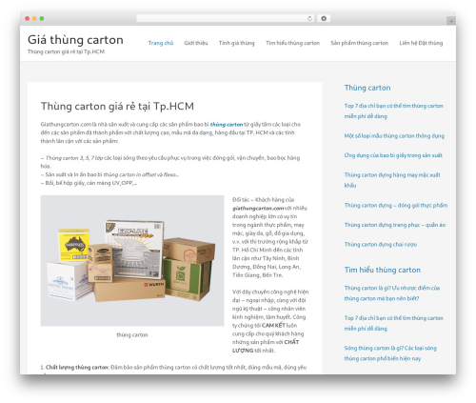Open Một số loại mẫu thùng carton thông dụng
The image size is (476, 403).
tap(394, 136)
